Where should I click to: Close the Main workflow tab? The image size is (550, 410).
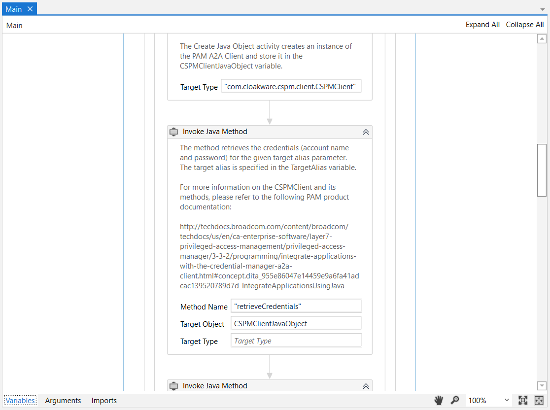click(x=30, y=8)
